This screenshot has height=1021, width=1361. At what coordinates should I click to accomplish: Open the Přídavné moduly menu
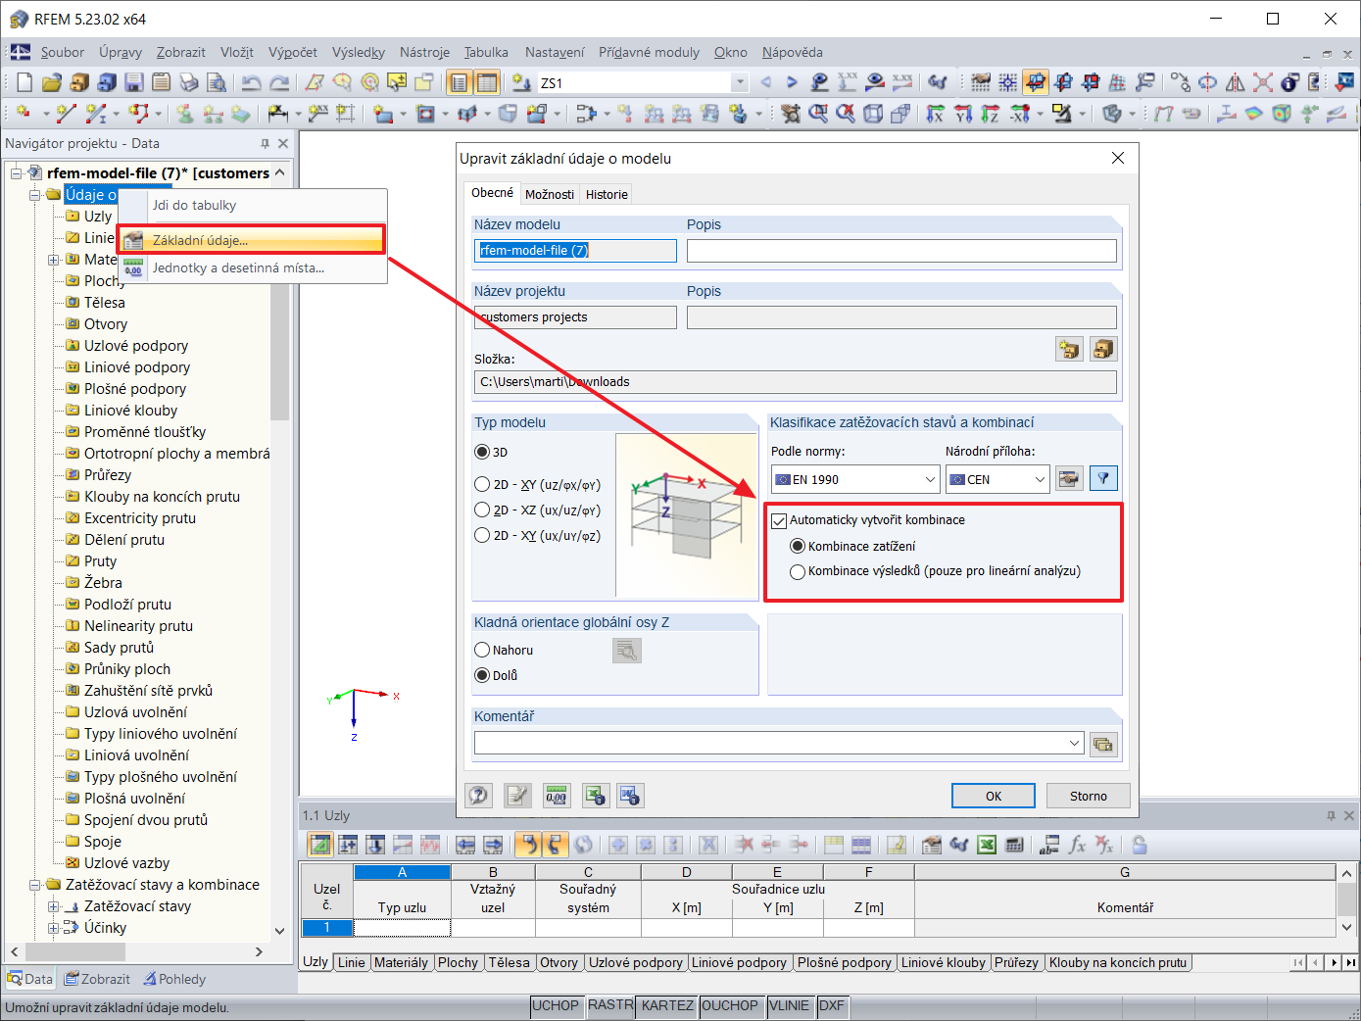(x=649, y=53)
